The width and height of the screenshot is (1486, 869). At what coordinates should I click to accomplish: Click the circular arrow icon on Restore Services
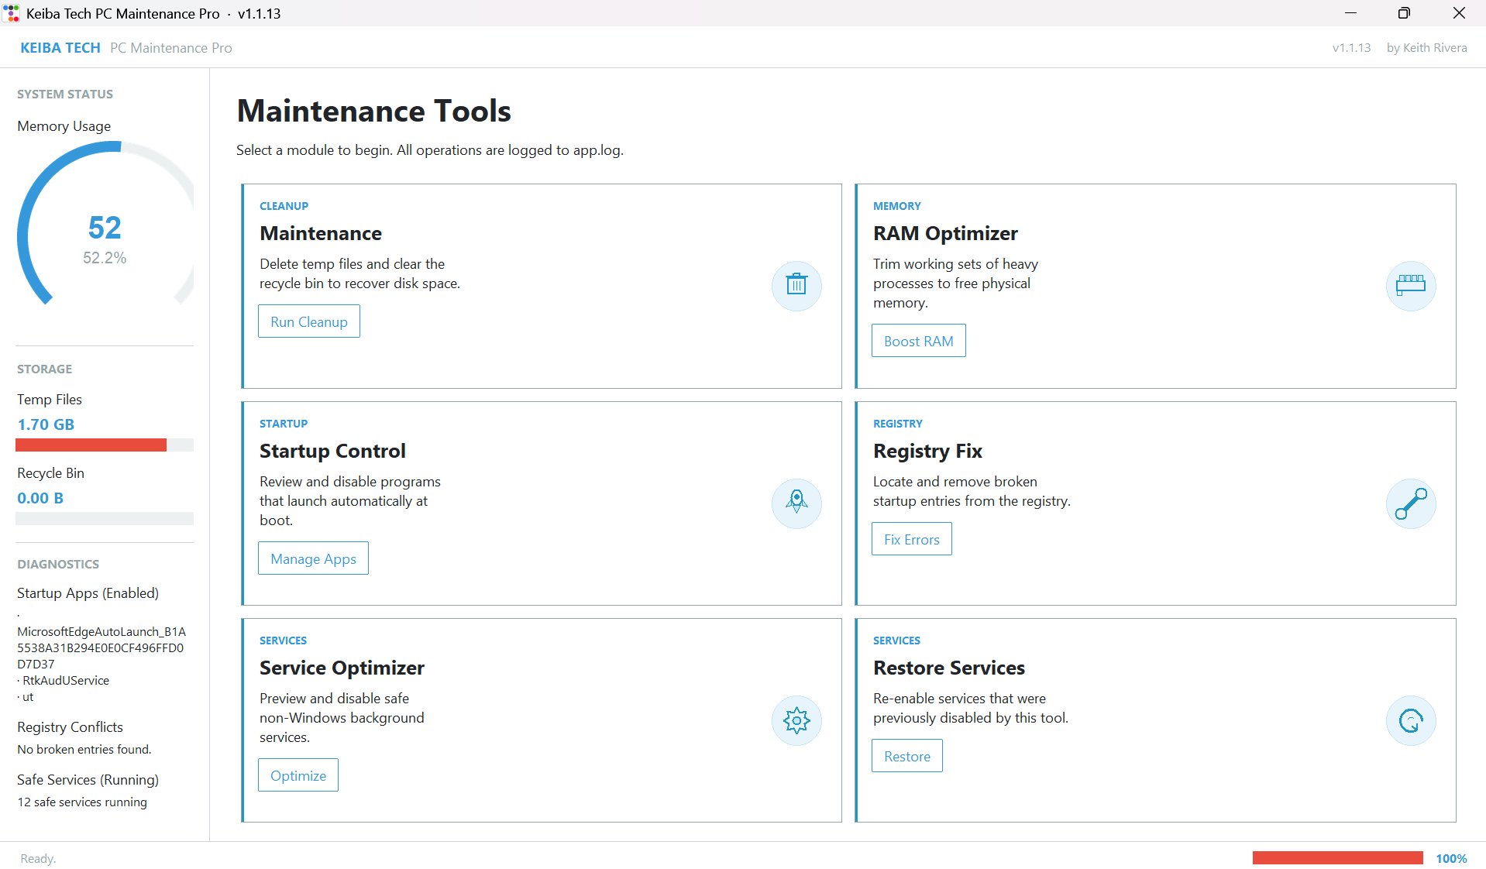pyautogui.click(x=1410, y=720)
